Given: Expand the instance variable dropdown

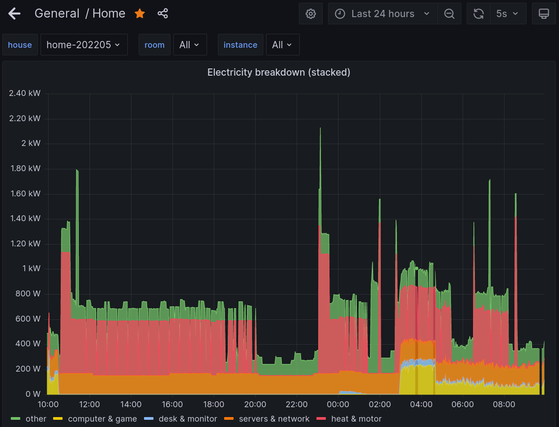Looking at the screenshot, I should pos(282,45).
